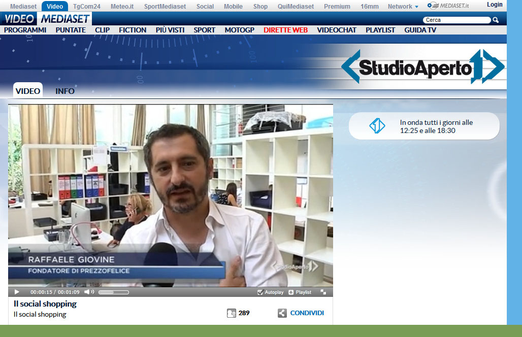Click the Italia 1 channel icon

[377, 126]
